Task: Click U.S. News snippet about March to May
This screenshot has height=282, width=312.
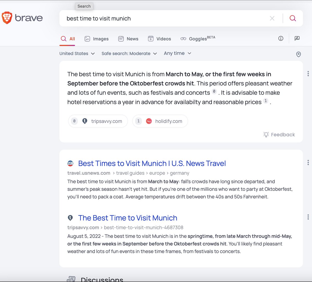Action: (x=180, y=189)
